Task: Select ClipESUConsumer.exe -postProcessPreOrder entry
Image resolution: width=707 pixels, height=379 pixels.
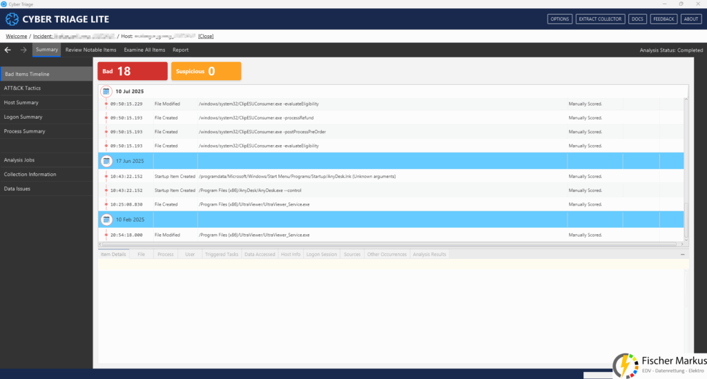Action: tap(391, 132)
